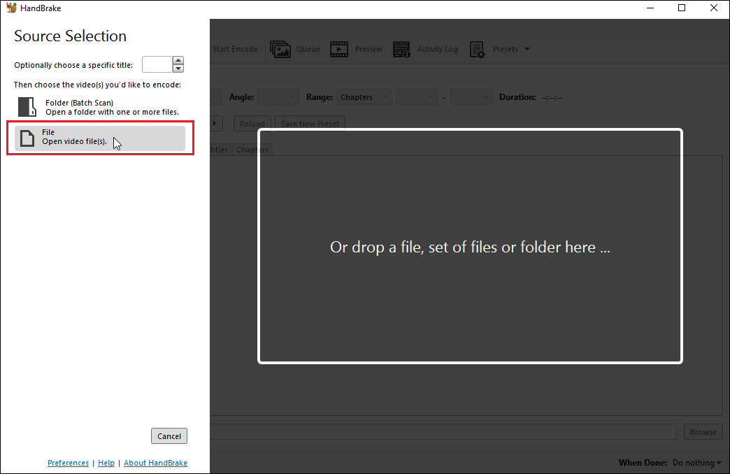Open the Help link
This screenshot has height=474, width=730.
(106, 463)
